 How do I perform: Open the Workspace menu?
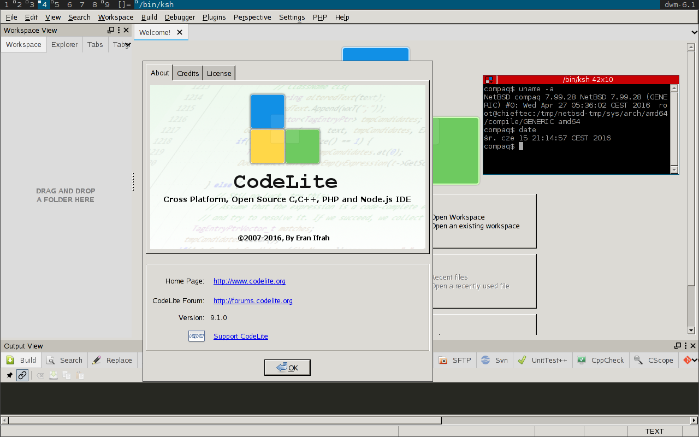(116, 17)
